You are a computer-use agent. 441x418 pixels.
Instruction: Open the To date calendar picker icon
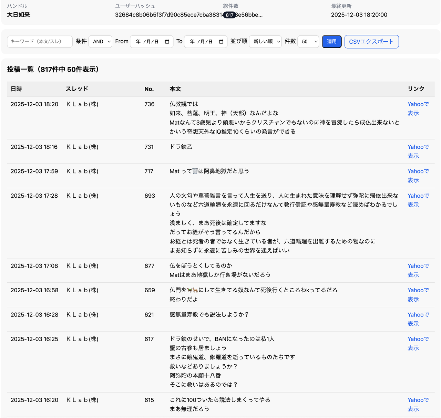point(221,42)
